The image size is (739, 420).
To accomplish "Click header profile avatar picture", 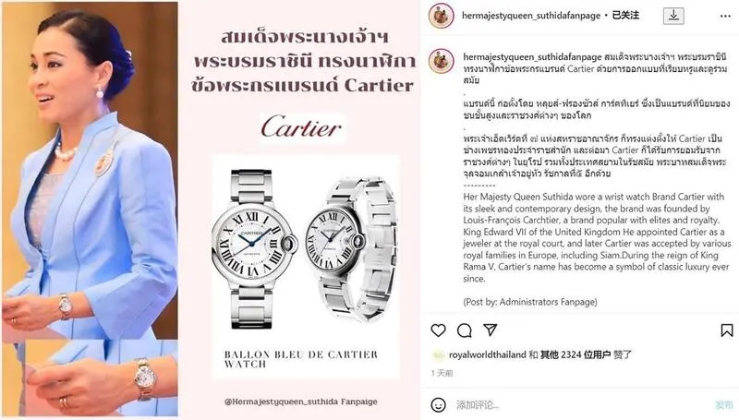I will coord(442,16).
